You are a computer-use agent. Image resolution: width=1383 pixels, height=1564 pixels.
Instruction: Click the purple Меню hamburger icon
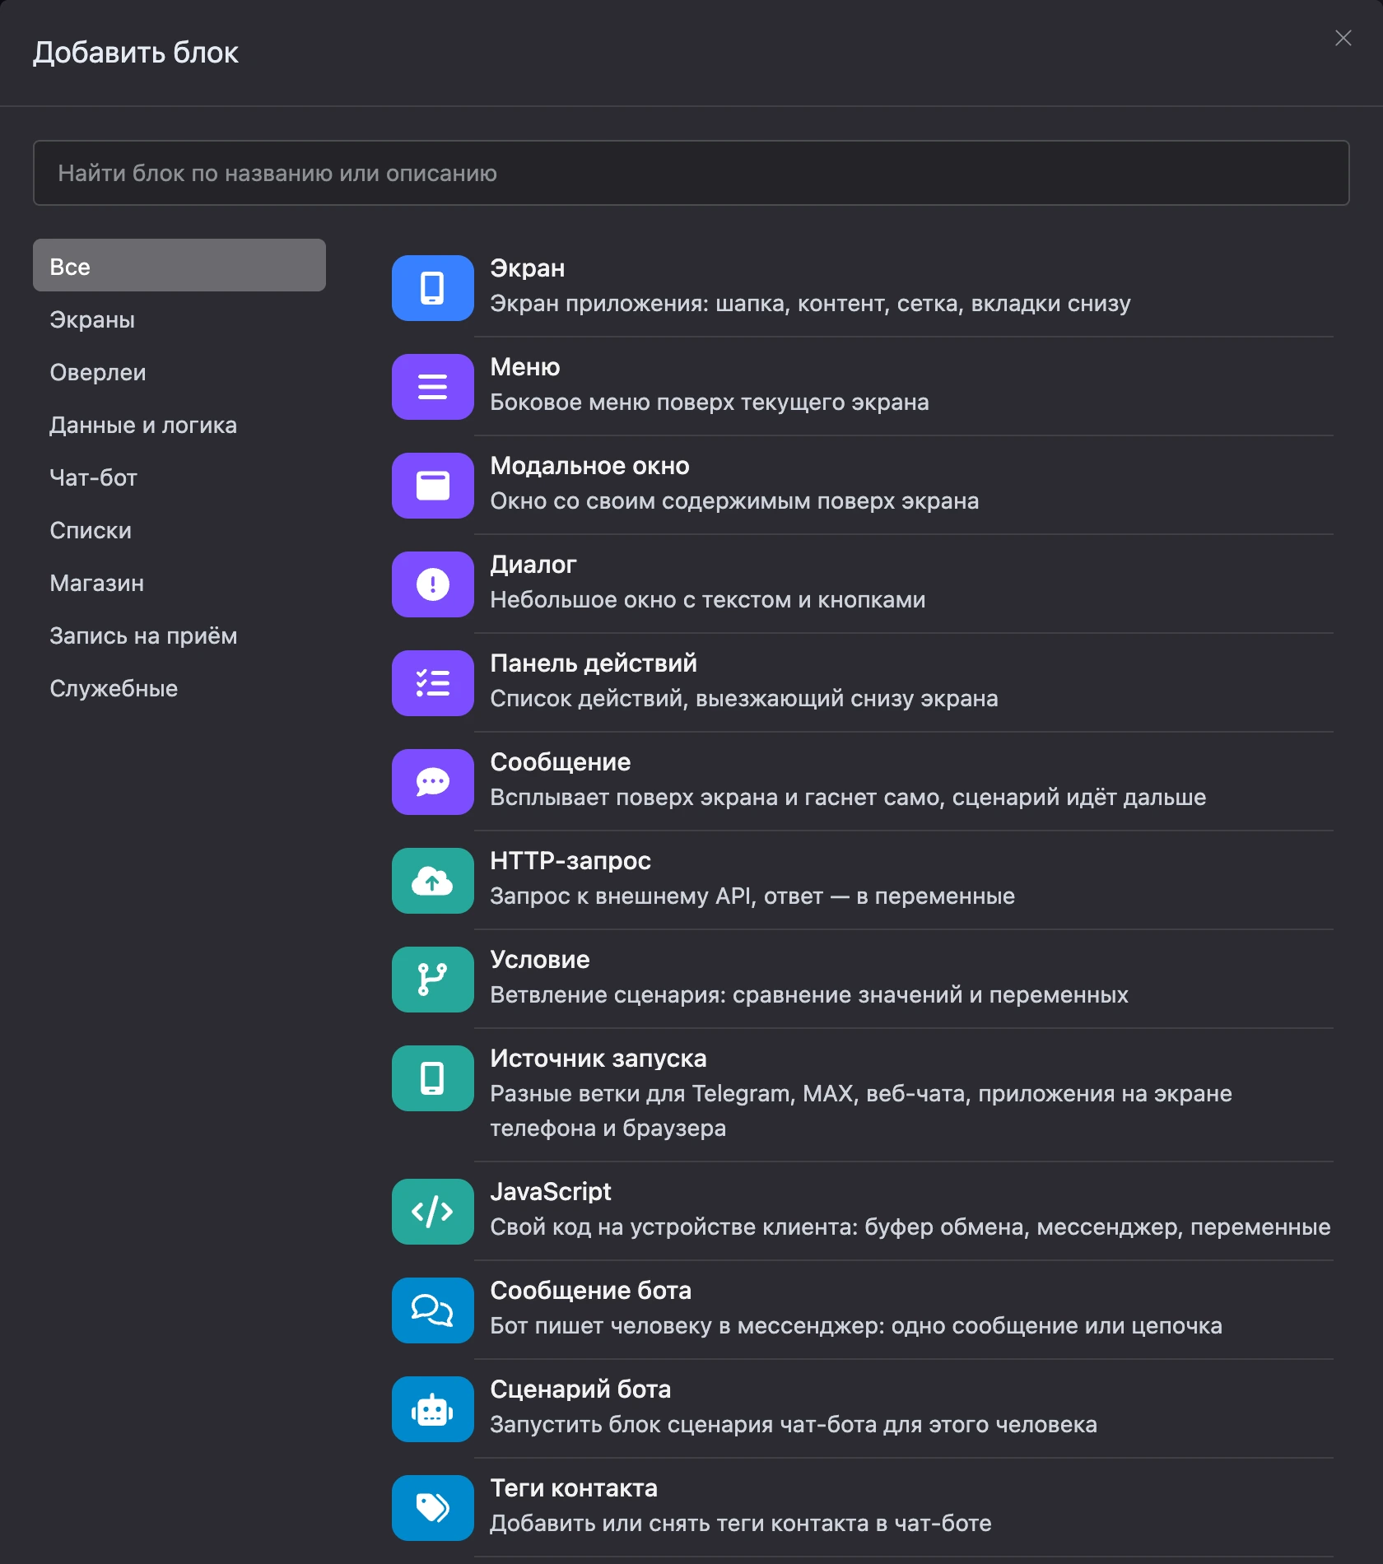432,387
